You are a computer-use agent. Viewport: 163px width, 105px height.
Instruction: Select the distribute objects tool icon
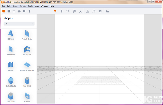click(80, 11)
